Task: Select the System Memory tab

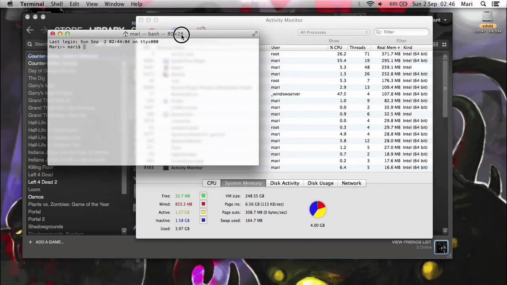Action: click(243, 183)
